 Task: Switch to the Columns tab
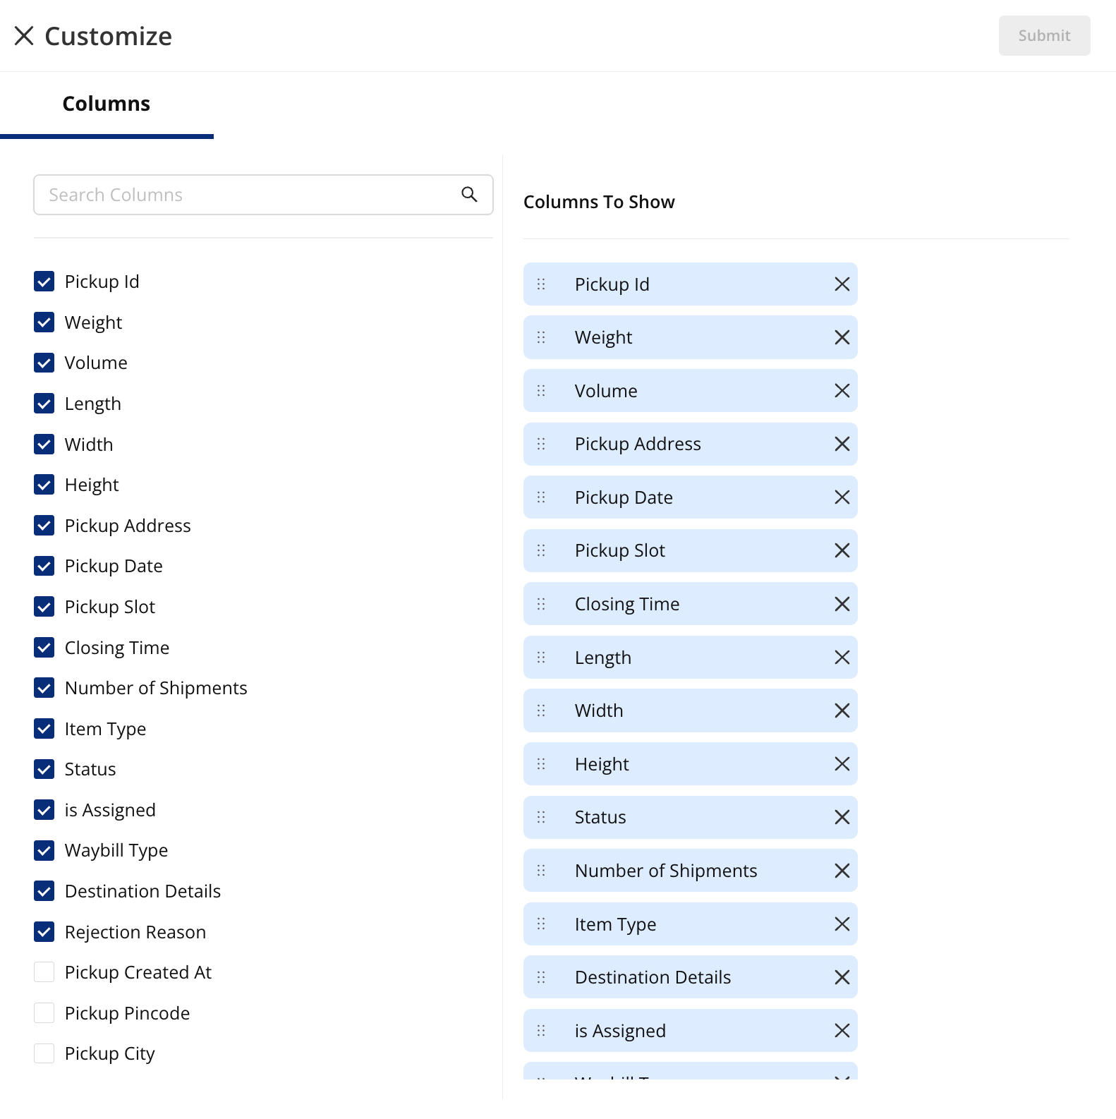pyautogui.click(x=107, y=104)
